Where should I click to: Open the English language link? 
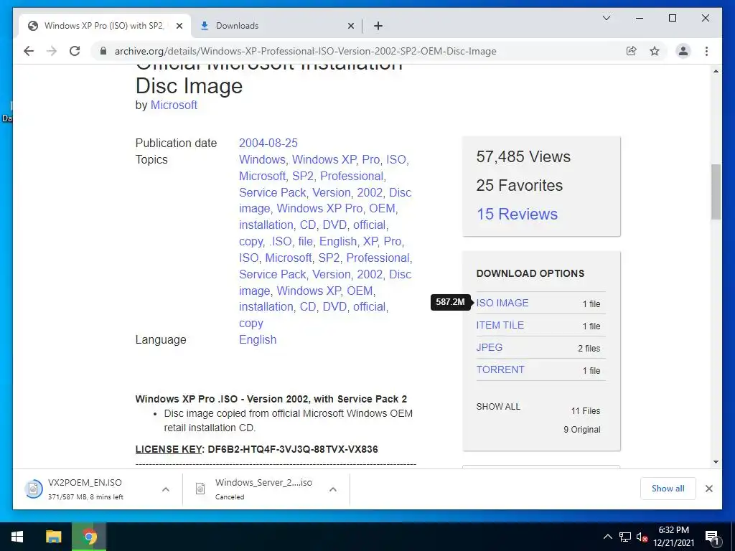(x=258, y=339)
